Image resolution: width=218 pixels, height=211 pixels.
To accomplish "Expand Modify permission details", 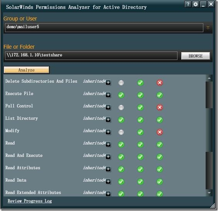I will tap(108, 132).
